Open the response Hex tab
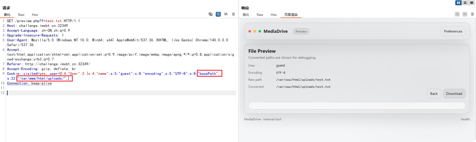Viewport: 476px width, 142px height. [274, 15]
